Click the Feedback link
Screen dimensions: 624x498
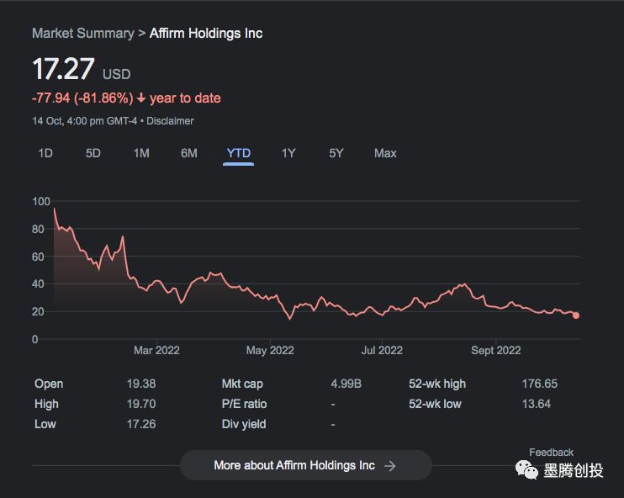coord(551,453)
